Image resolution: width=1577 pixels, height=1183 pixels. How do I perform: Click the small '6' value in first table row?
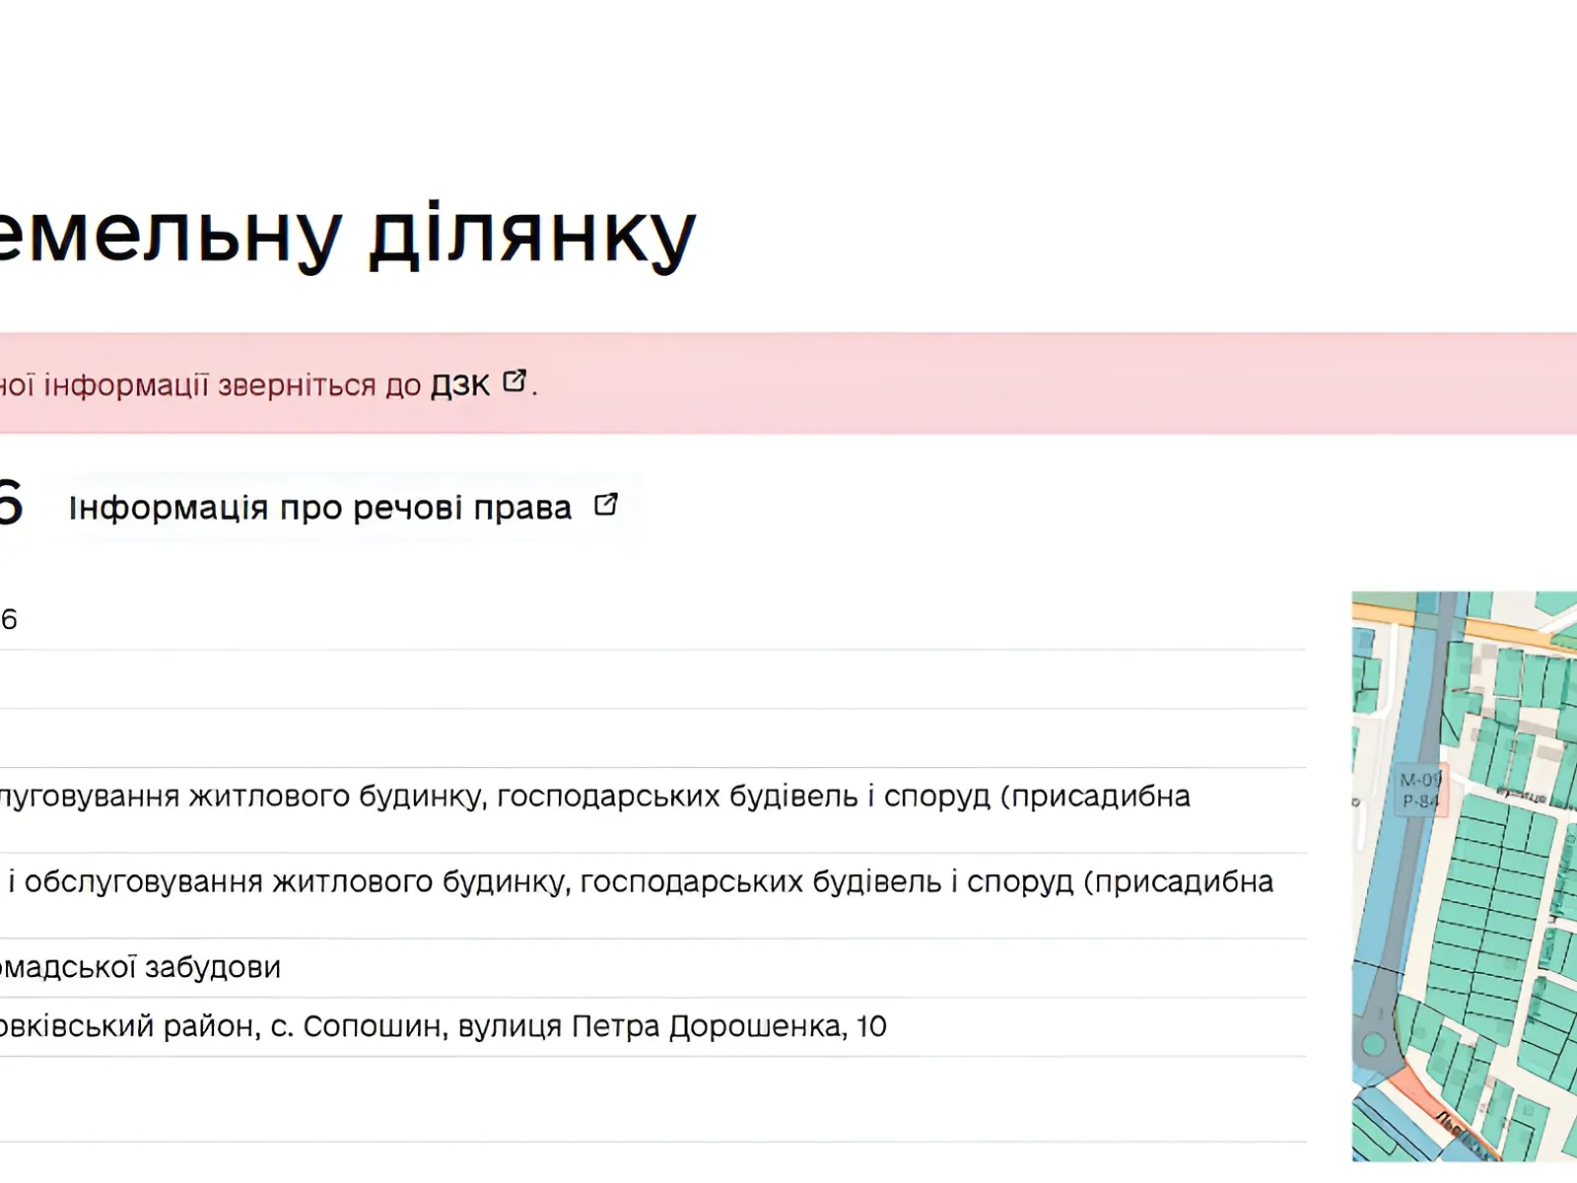click(x=9, y=620)
